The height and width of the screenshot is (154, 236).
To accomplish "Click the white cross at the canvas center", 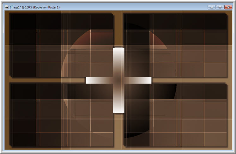I will tap(118, 80).
